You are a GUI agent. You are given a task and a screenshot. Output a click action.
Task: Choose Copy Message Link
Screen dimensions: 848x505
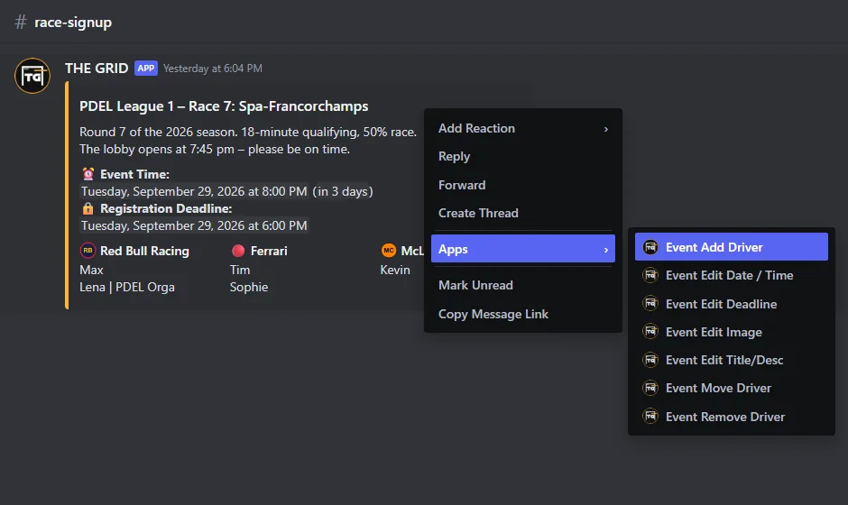pos(523,314)
